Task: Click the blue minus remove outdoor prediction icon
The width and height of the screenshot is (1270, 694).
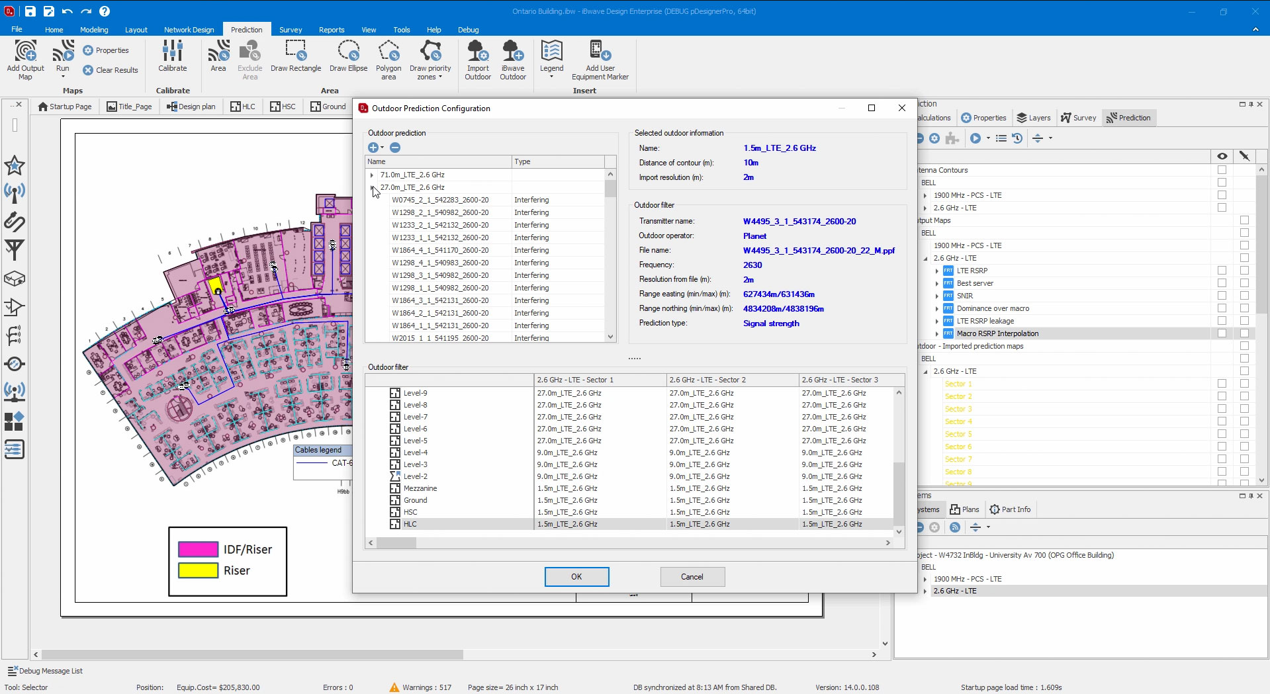Action: 395,148
